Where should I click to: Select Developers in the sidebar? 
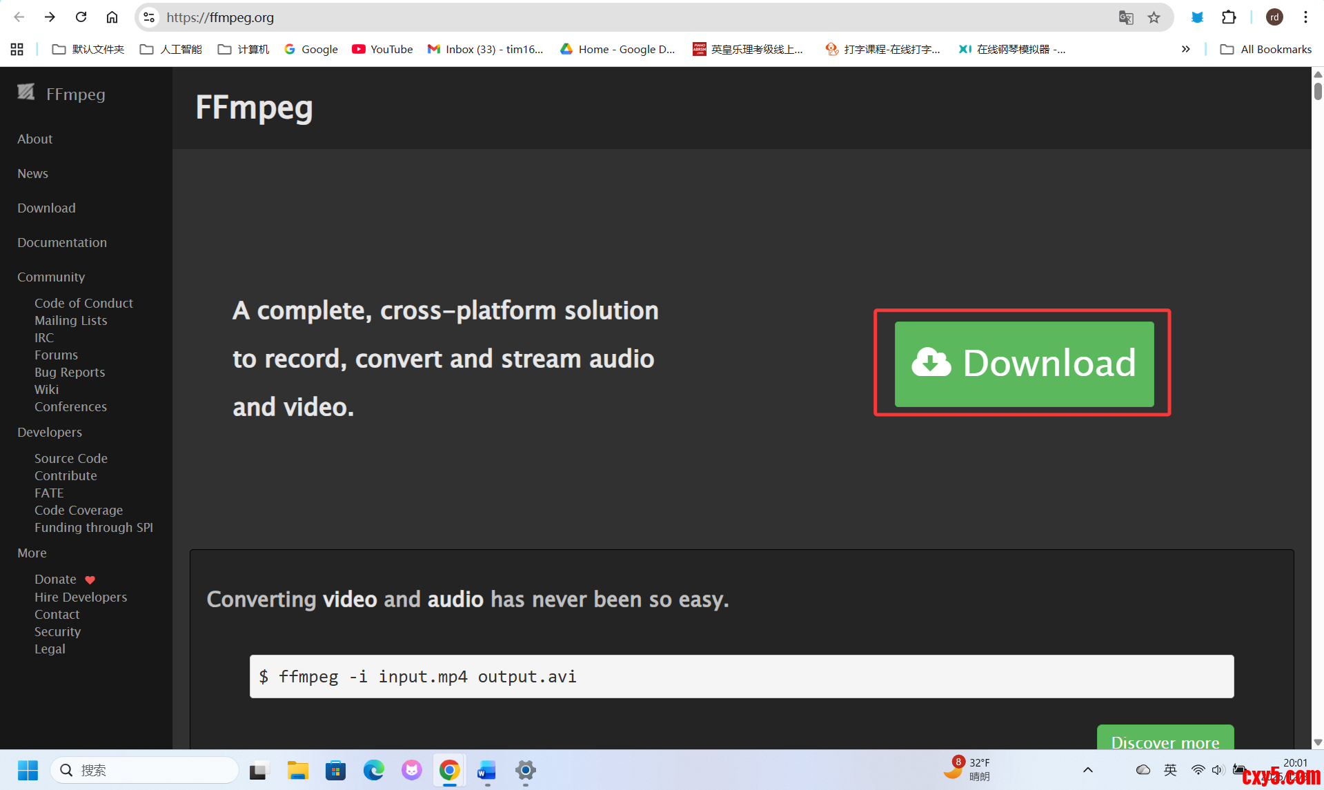[x=50, y=432]
